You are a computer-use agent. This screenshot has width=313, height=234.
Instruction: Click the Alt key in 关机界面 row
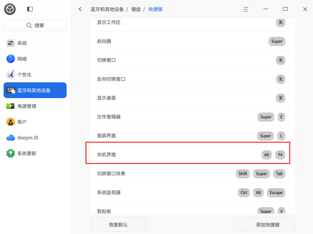pos(267,155)
